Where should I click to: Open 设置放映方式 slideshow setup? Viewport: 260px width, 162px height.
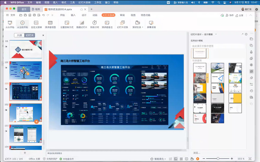coord(67,24)
